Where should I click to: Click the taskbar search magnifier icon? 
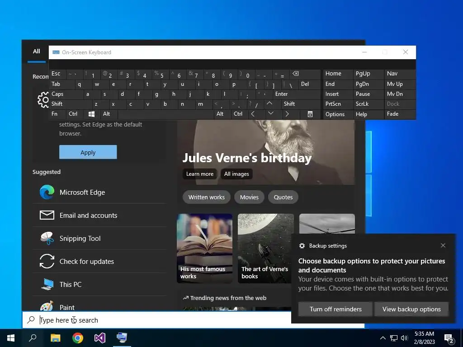pos(33,338)
